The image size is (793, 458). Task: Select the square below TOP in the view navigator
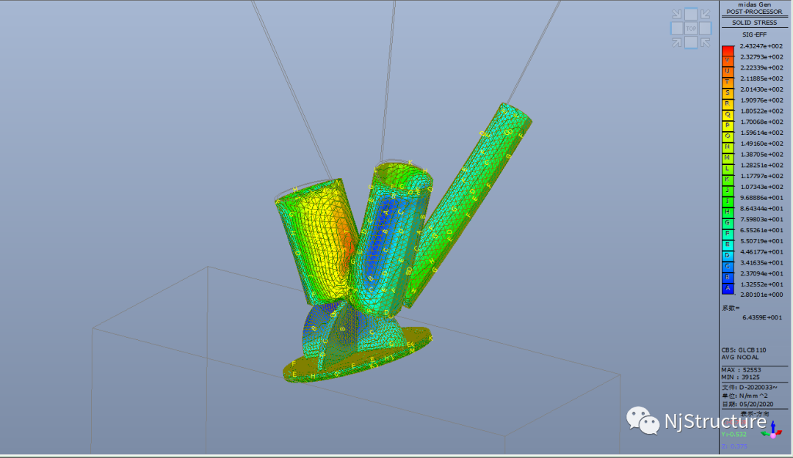coord(691,43)
